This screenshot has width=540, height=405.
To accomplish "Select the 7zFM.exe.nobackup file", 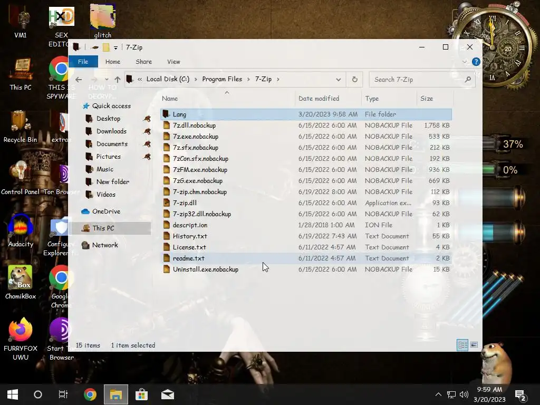I will point(306,170).
